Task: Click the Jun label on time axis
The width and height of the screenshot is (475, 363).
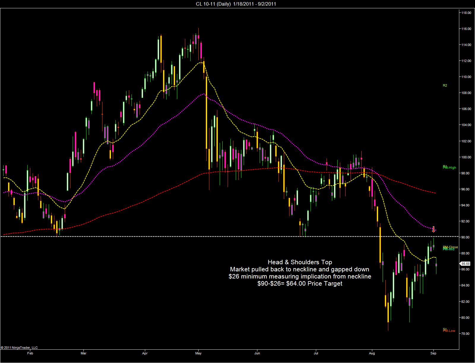Action: (x=257, y=353)
